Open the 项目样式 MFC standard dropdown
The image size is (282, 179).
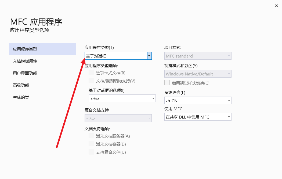[x=229, y=56]
